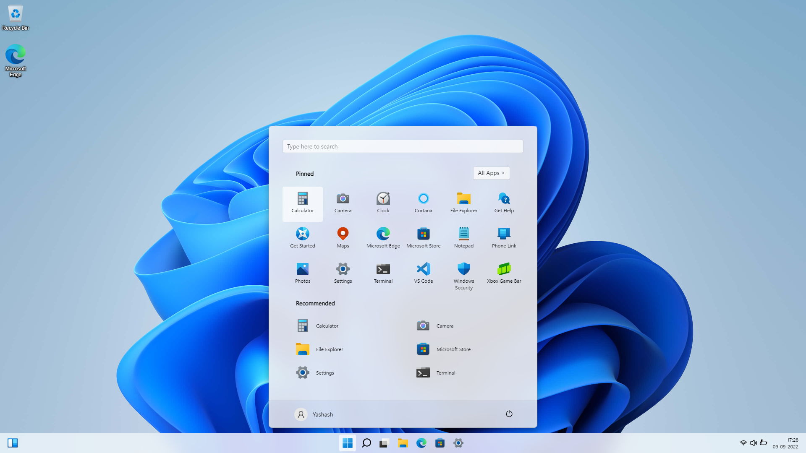
Task: Click the power button
Action: pyautogui.click(x=509, y=414)
